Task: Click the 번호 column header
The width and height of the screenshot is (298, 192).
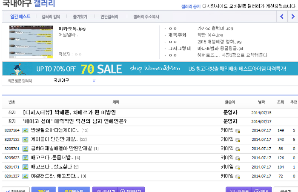Action: pos(12,102)
